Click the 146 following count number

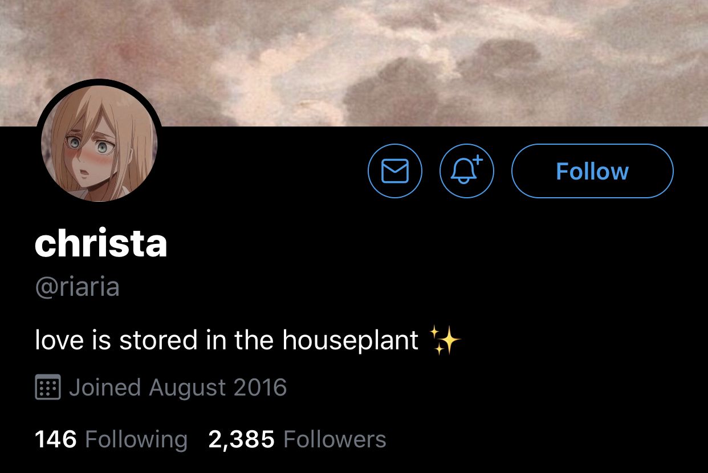pos(55,439)
